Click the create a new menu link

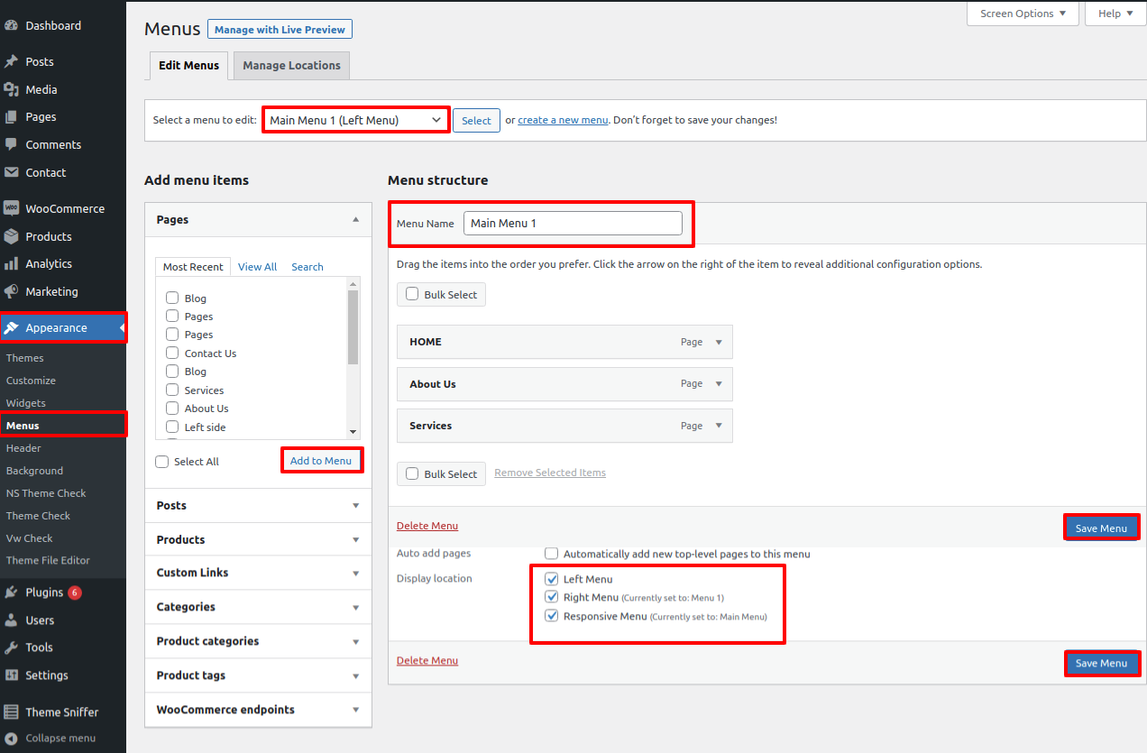click(563, 120)
